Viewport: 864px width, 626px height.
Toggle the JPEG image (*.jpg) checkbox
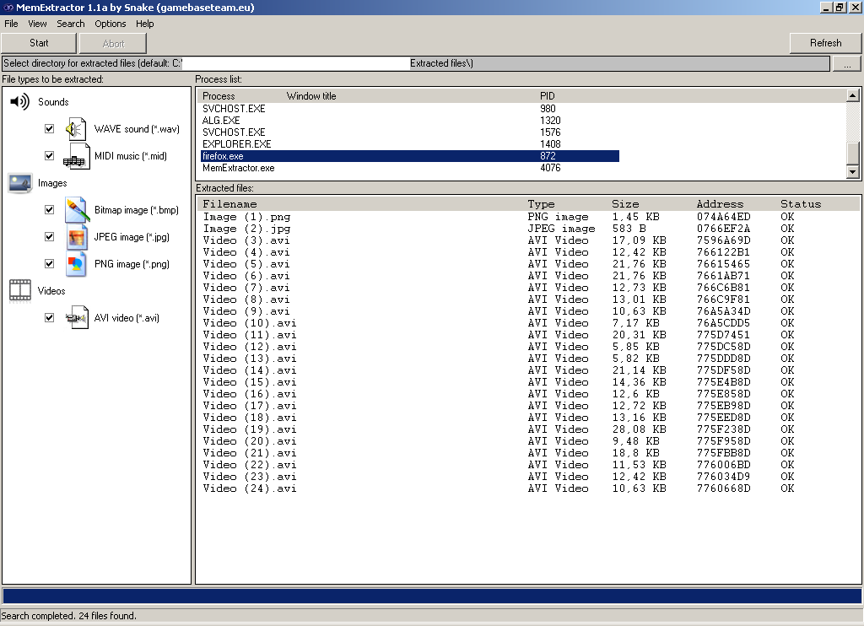[x=49, y=237]
